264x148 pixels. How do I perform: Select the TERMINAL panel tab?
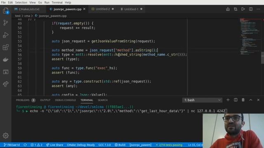click(x=87, y=100)
